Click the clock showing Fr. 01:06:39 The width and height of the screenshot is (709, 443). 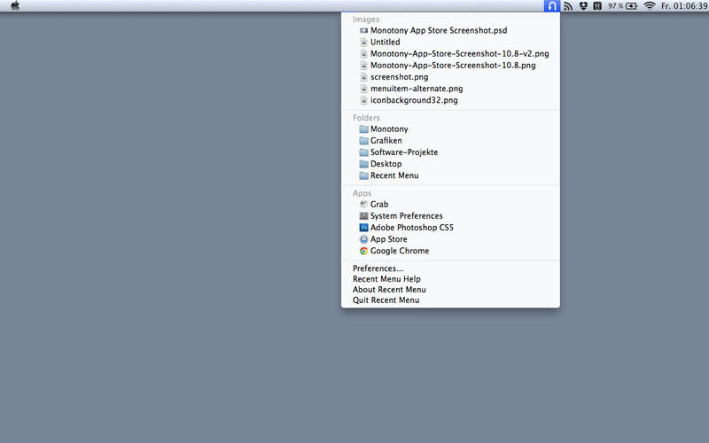684,6
